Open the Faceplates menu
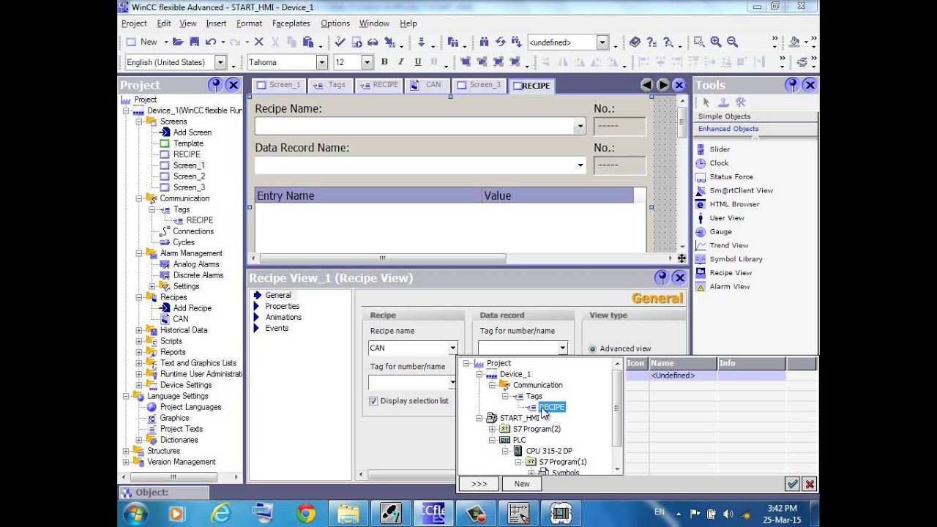This screenshot has width=937, height=527. coord(291,23)
